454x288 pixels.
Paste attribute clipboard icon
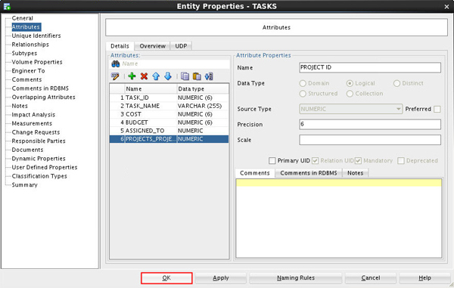(x=197, y=76)
